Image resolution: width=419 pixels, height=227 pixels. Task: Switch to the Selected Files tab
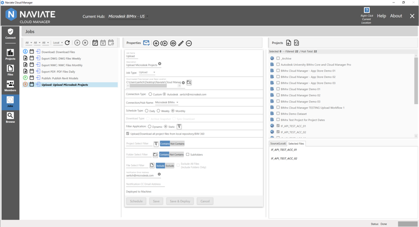(296, 144)
